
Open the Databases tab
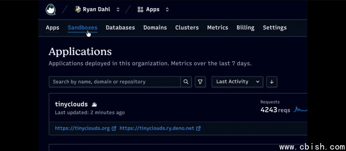(x=120, y=28)
